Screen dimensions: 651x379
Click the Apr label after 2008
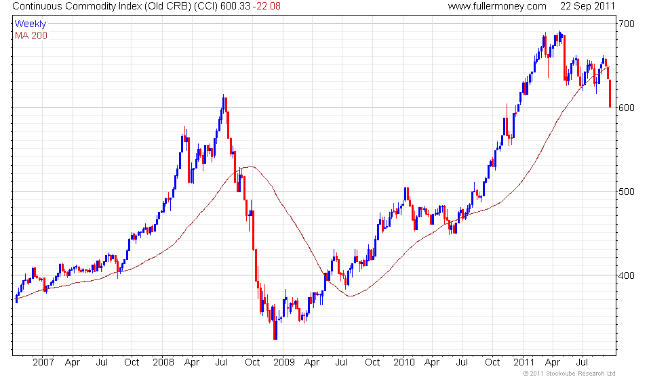[x=192, y=363]
